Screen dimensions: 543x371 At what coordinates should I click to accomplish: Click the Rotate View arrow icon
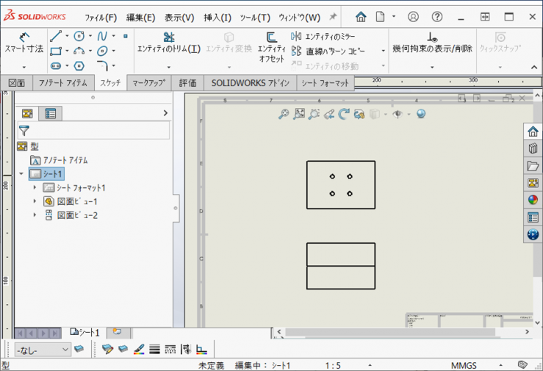344,114
